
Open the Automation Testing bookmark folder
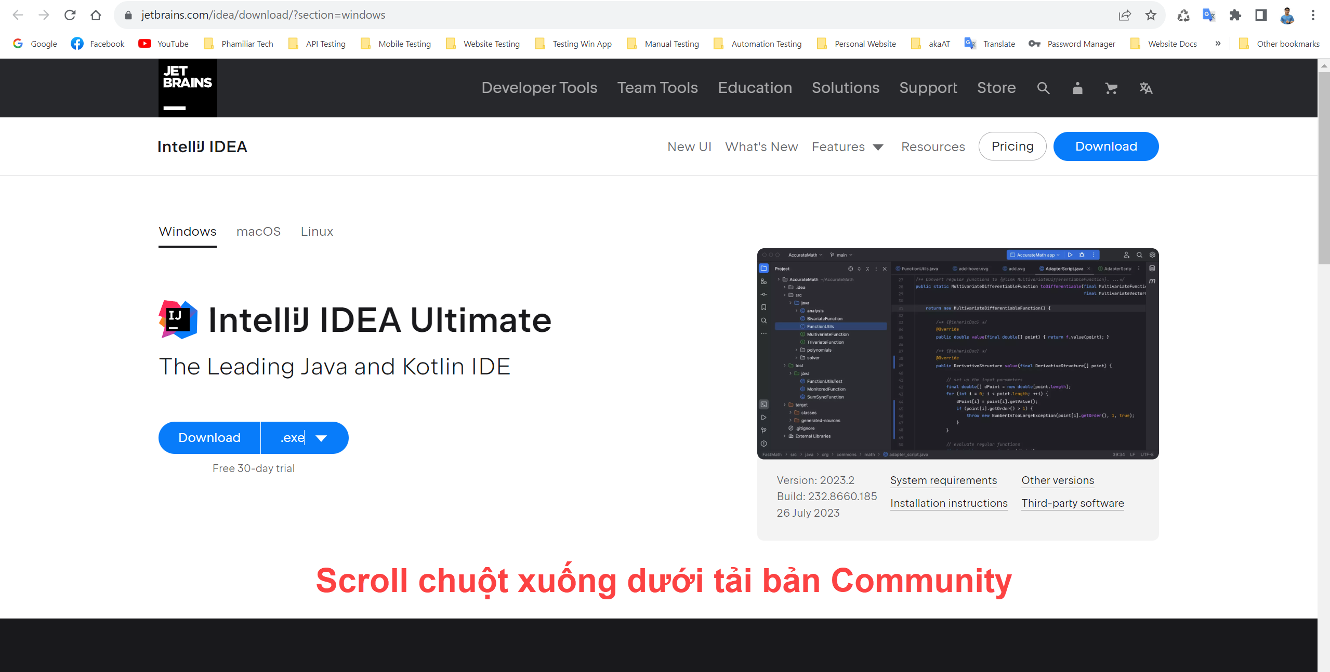pyautogui.click(x=758, y=44)
